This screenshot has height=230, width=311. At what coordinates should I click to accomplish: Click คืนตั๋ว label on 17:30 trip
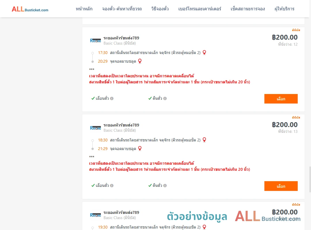pos(157,98)
